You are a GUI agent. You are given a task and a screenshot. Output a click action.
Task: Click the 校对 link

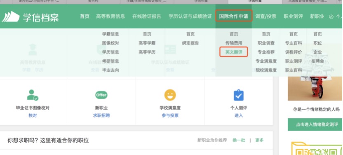coord(33,115)
